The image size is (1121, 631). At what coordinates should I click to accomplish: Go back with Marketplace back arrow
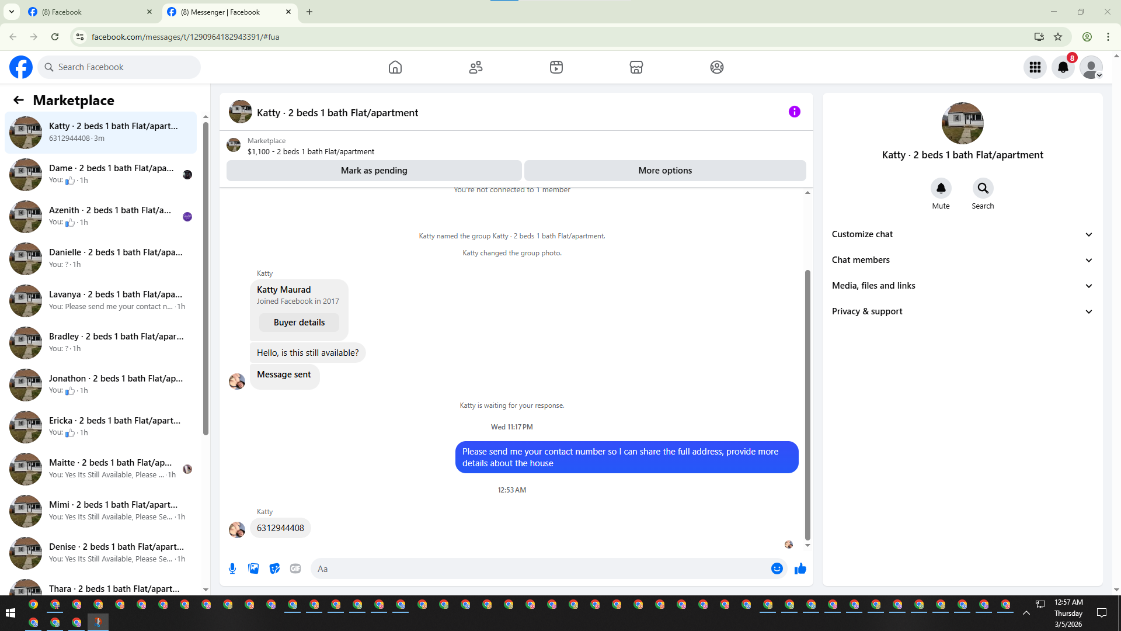click(19, 100)
